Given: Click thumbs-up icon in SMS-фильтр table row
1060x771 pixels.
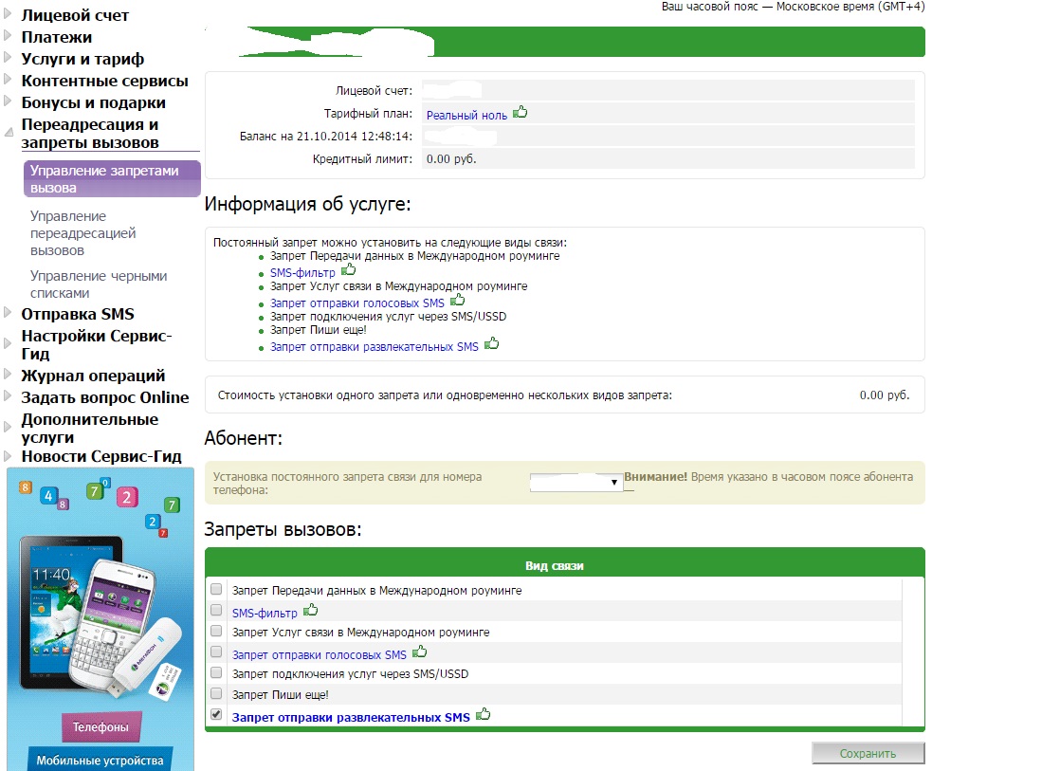Looking at the screenshot, I should 310,611.
